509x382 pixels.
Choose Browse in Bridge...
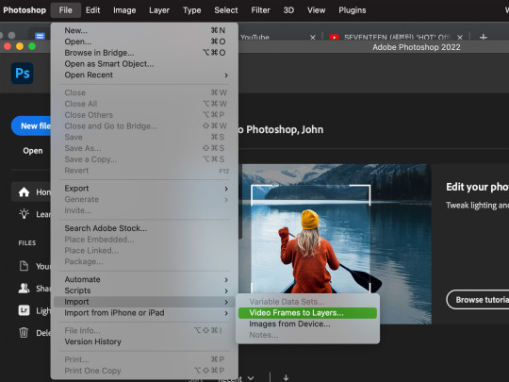point(144,53)
